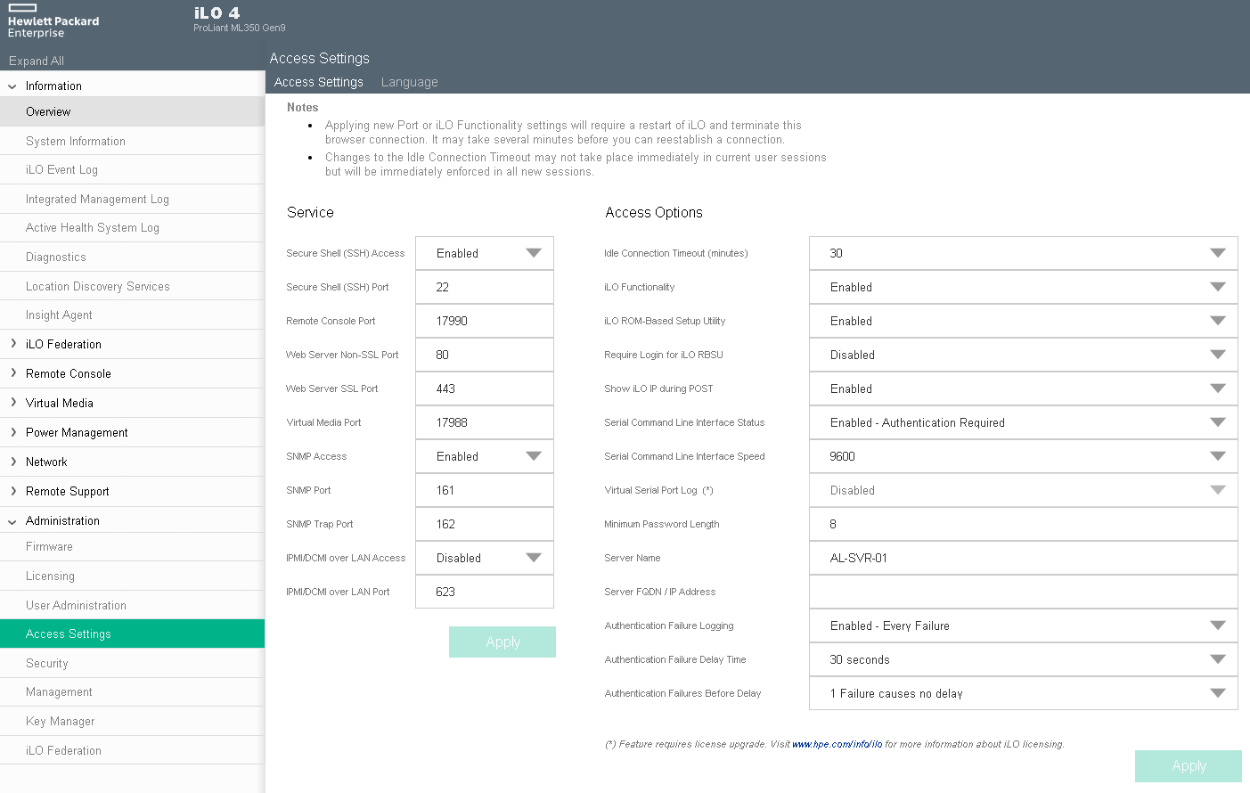Collapse the Information section chevron
The image size is (1250, 793).
(x=12, y=86)
